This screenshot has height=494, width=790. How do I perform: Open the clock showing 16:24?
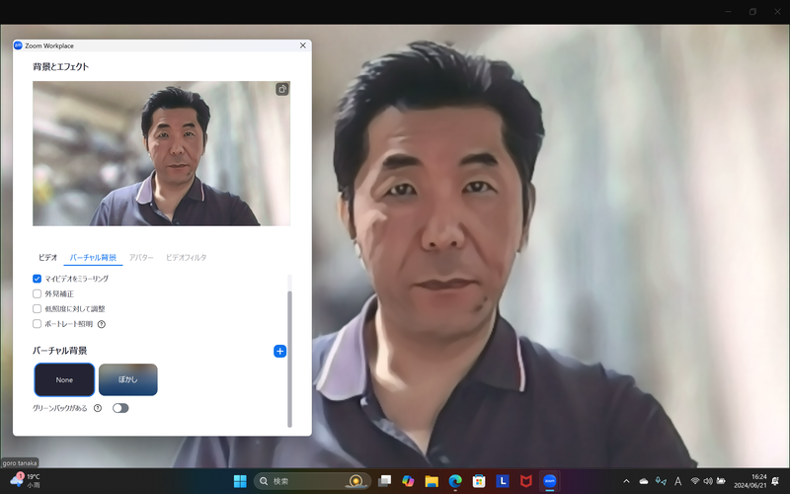coord(750,481)
